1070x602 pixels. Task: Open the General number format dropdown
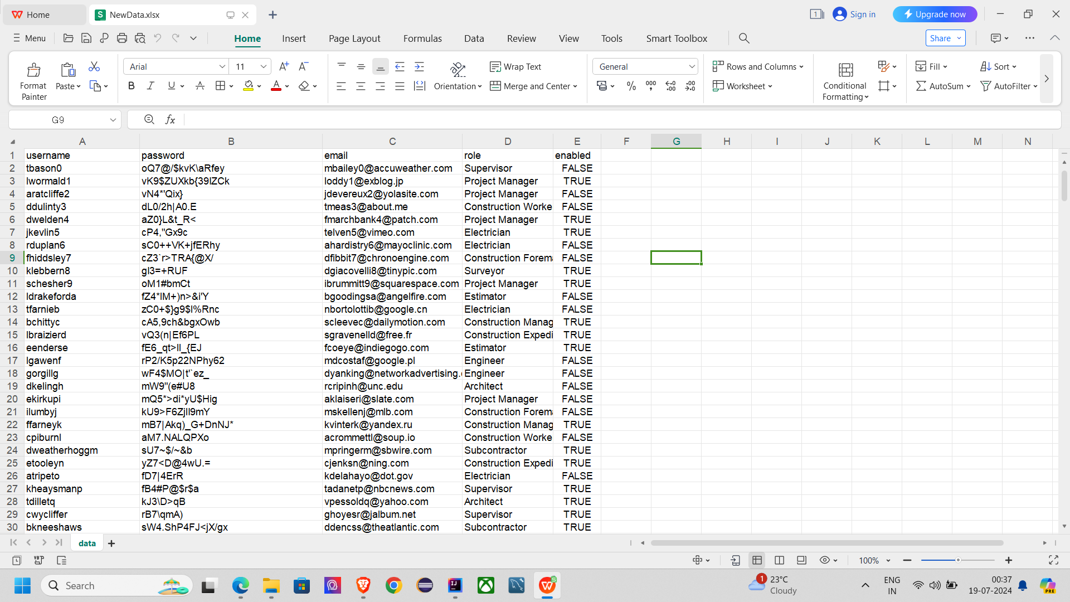pos(692,66)
